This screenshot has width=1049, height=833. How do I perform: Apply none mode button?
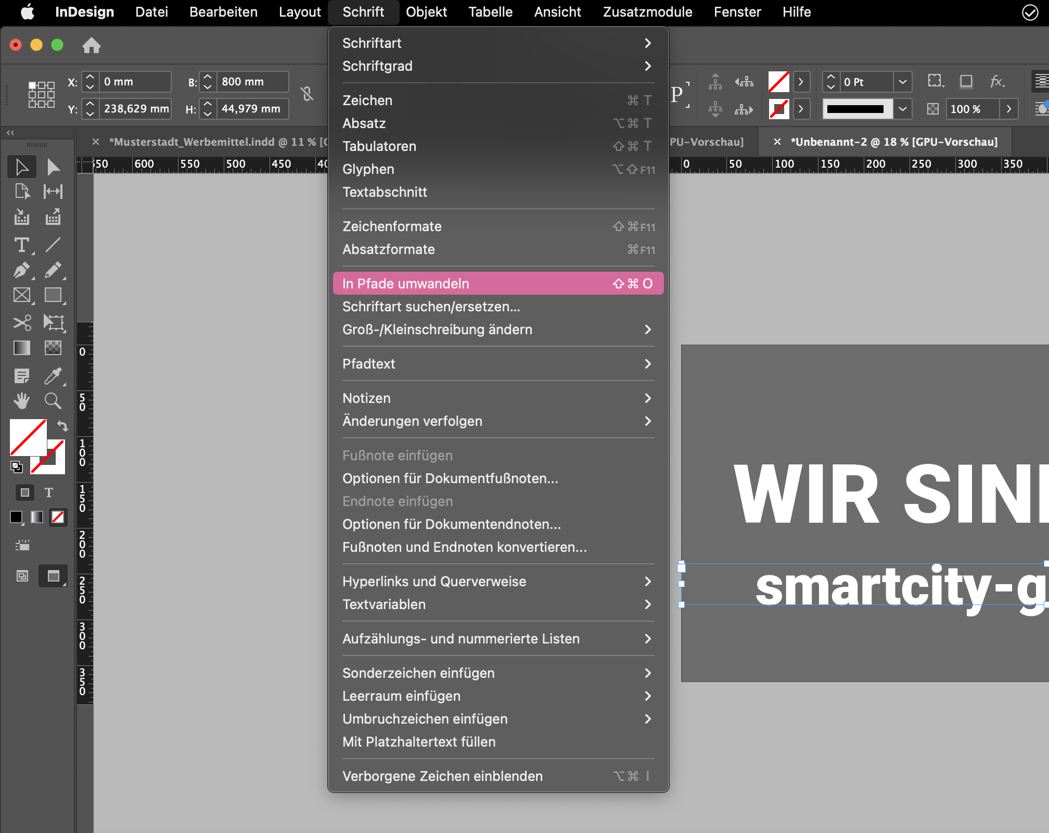58,517
